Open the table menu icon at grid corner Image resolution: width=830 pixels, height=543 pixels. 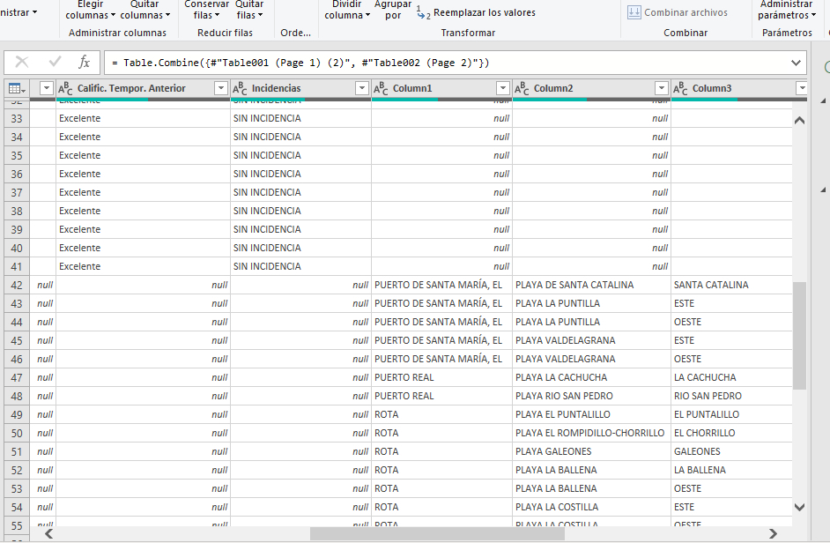point(15,88)
